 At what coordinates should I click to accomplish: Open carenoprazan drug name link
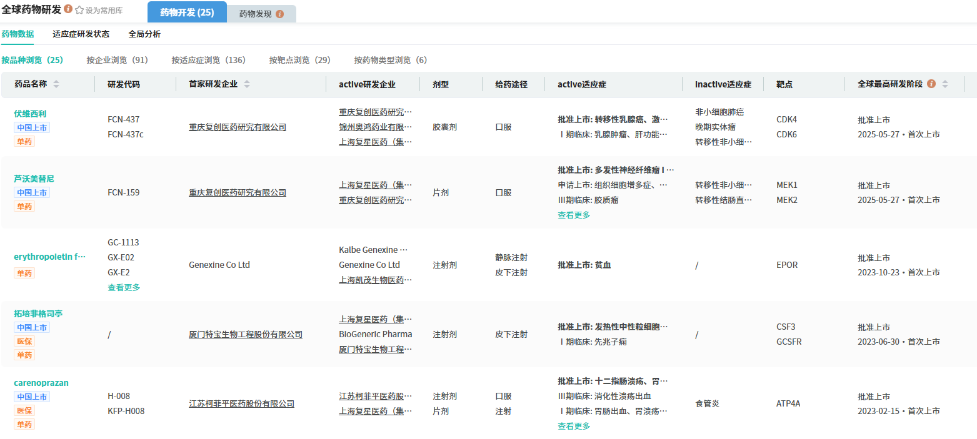tap(41, 383)
